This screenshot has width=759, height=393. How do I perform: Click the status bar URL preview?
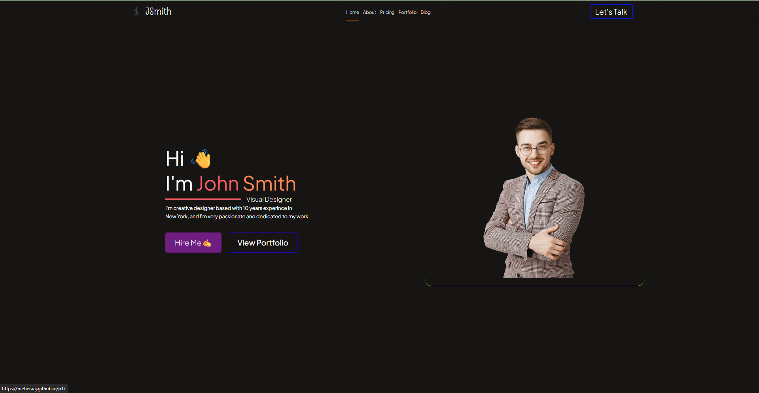(x=34, y=389)
